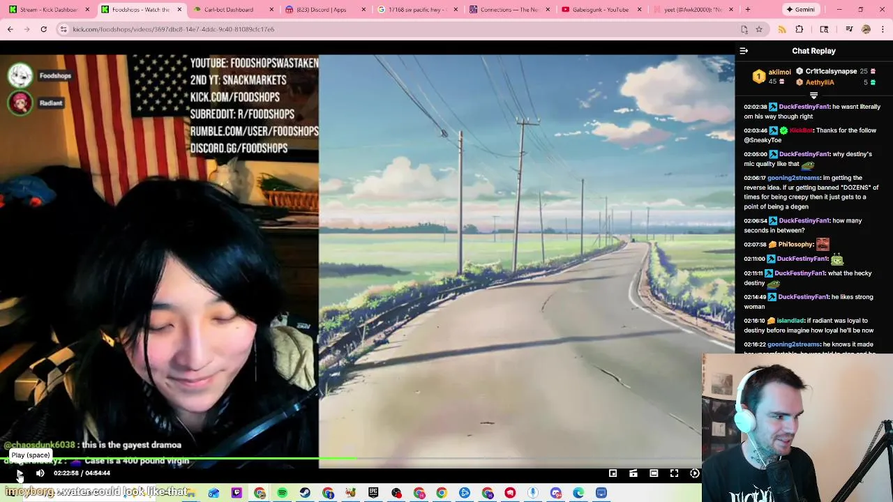This screenshot has width=893, height=502.
Task: Open Steam from the taskbar
Action: coord(305,493)
